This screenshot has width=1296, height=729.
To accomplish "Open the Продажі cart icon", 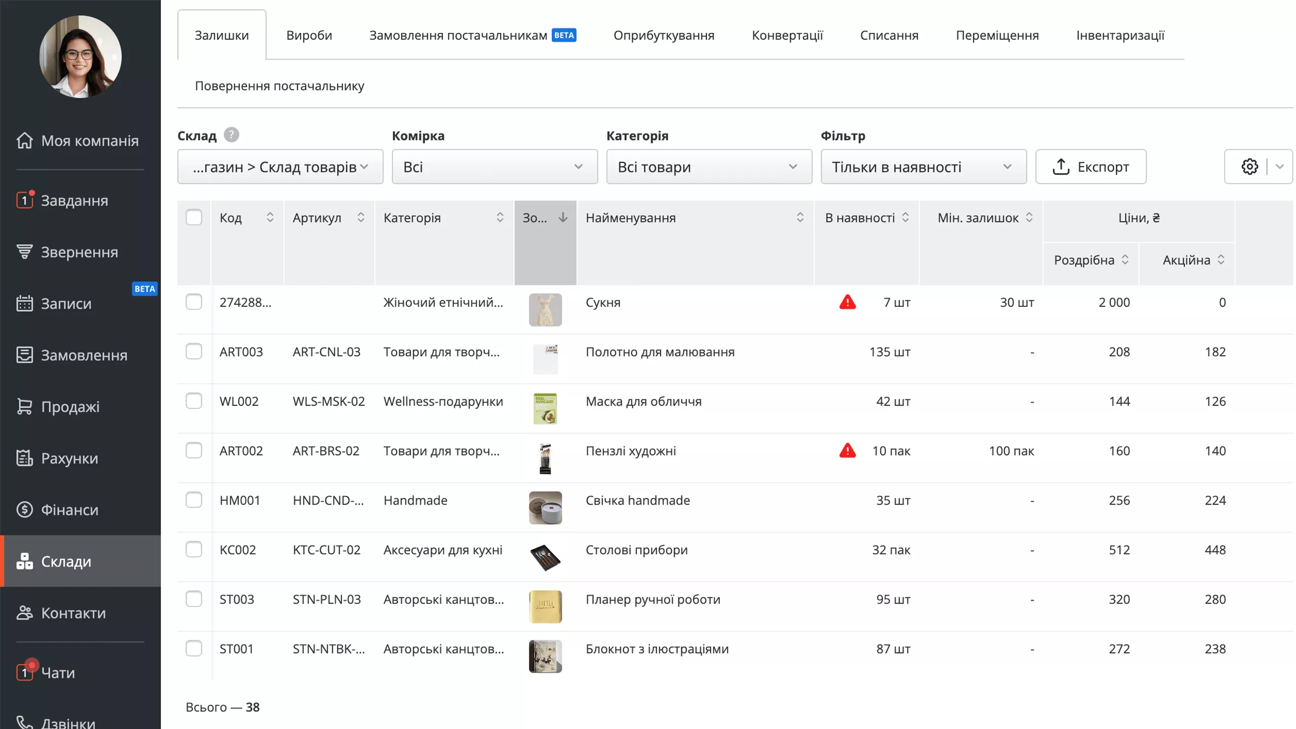I will click(x=24, y=406).
